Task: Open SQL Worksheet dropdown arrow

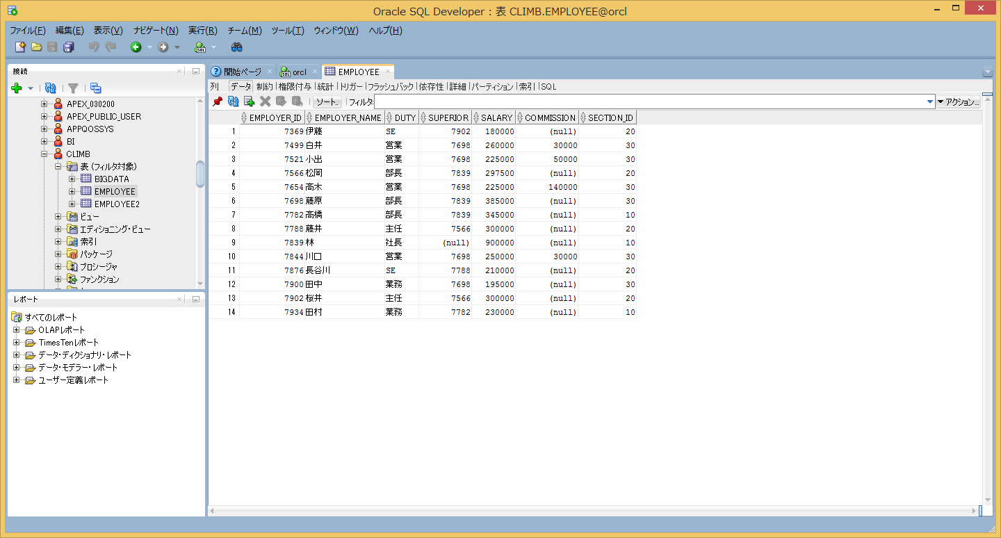Action: pos(213,47)
